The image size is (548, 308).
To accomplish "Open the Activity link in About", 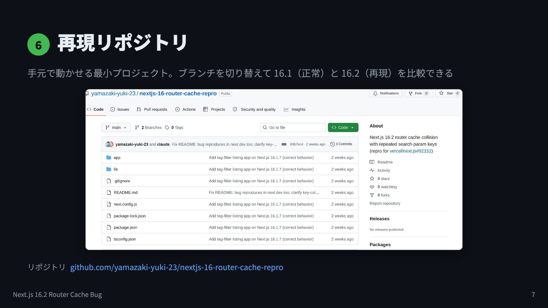I will [384, 170].
